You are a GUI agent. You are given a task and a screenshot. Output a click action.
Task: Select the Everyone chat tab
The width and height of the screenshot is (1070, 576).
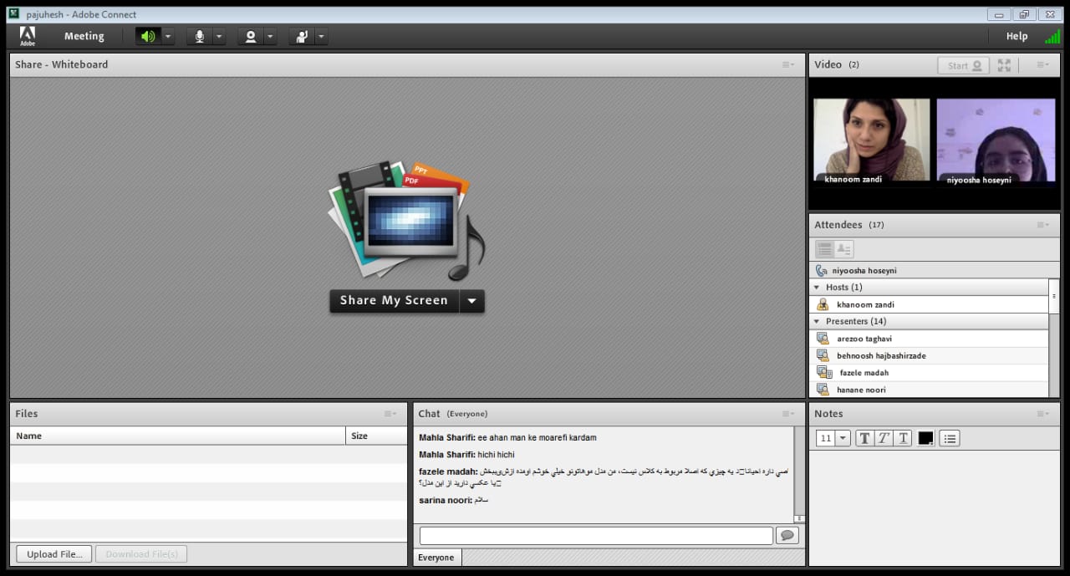tap(436, 558)
